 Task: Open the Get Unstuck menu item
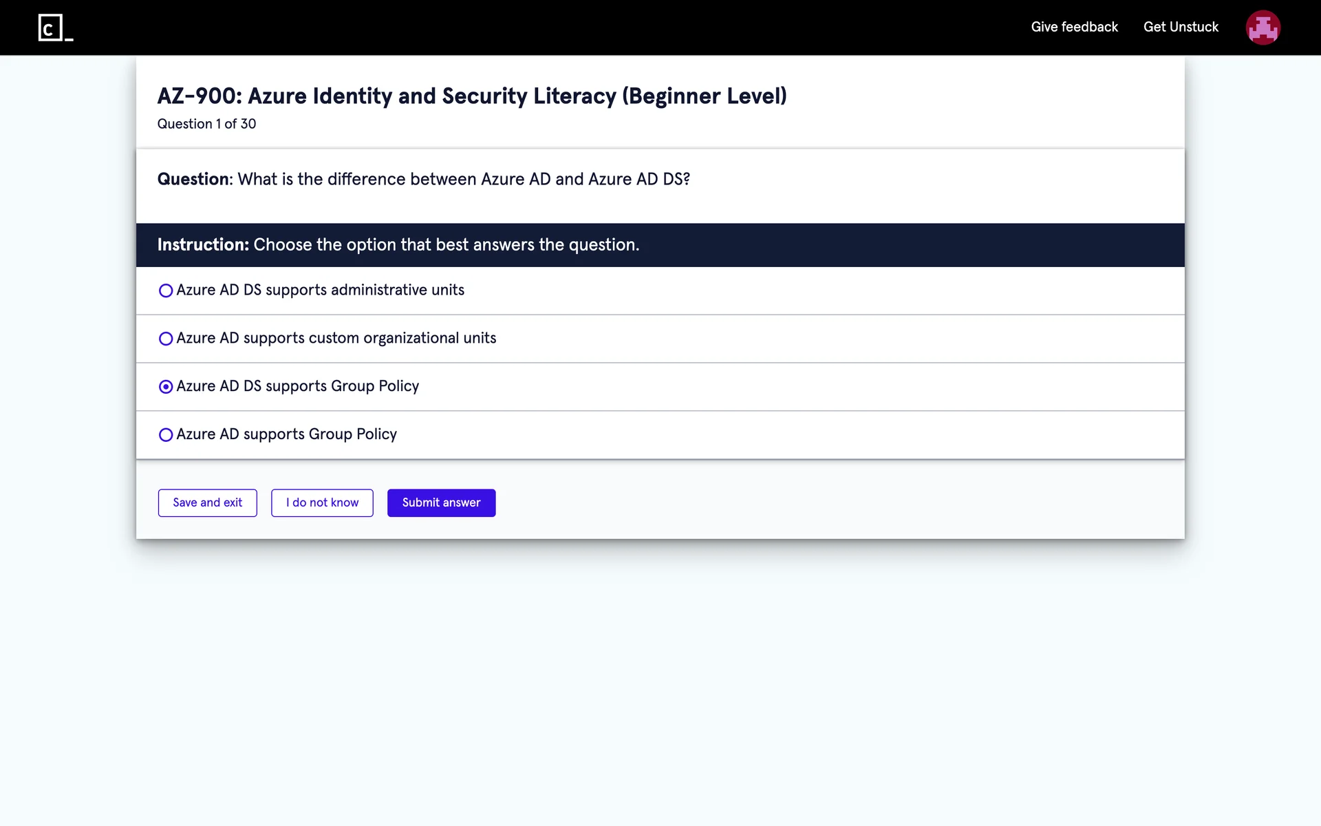pyautogui.click(x=1181, y=27)
